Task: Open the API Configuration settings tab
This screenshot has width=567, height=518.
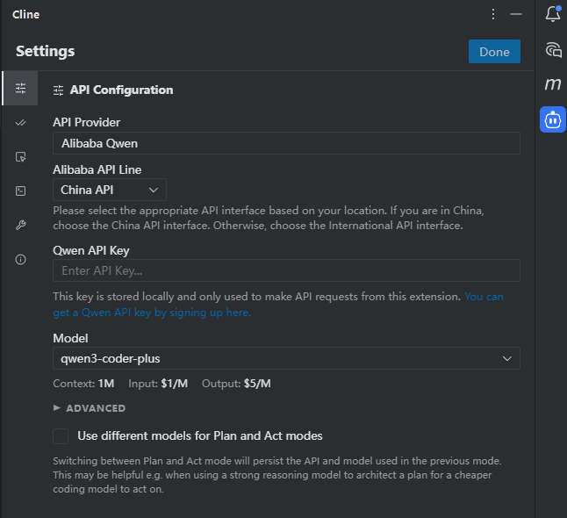Action: pyautogui.click(x=20, y=89)
